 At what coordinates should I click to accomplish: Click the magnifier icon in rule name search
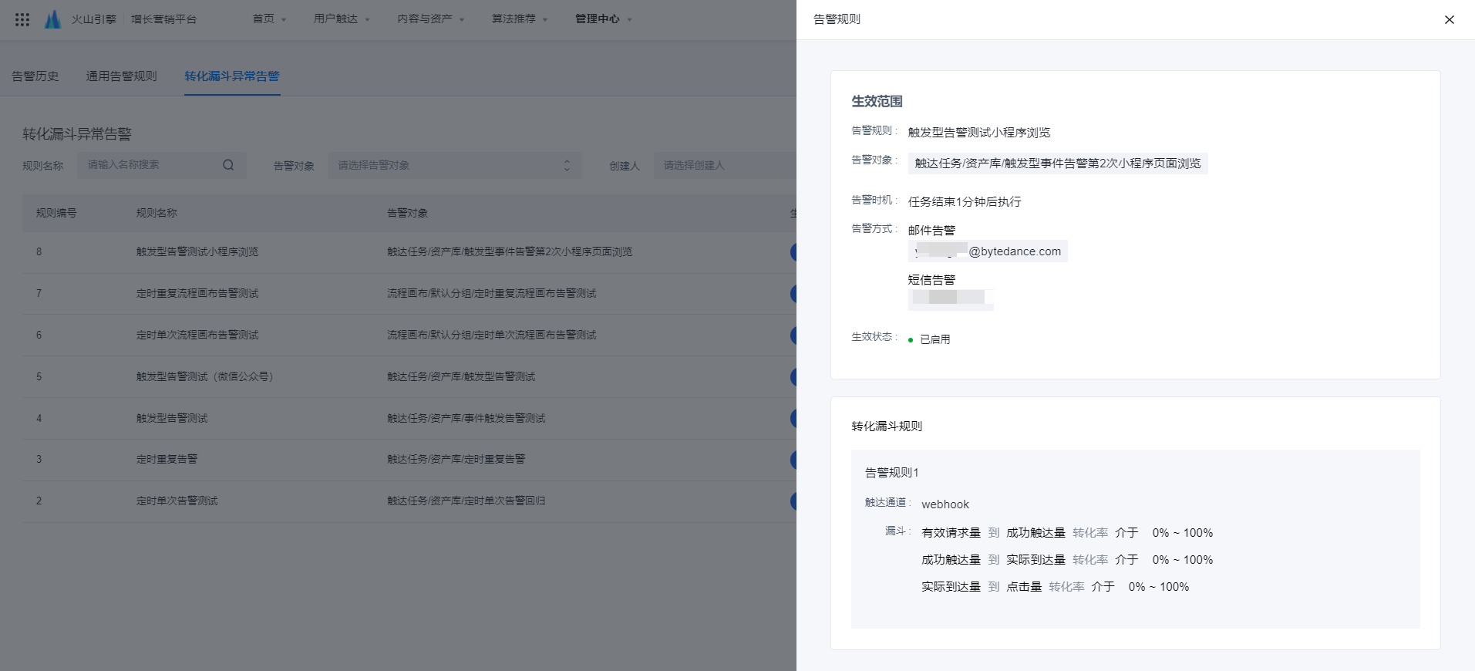click(x=228, y=165)
